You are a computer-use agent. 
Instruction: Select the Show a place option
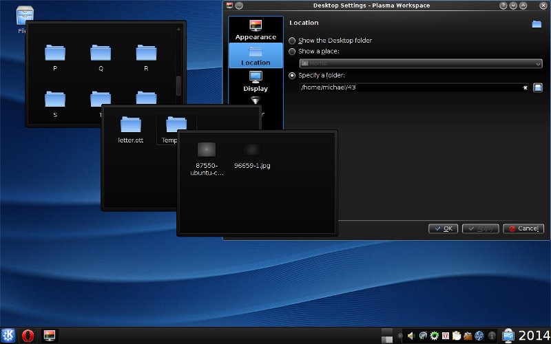pyautogui.click(x=293, y=51)
